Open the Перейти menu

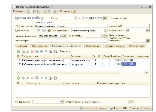65,11
